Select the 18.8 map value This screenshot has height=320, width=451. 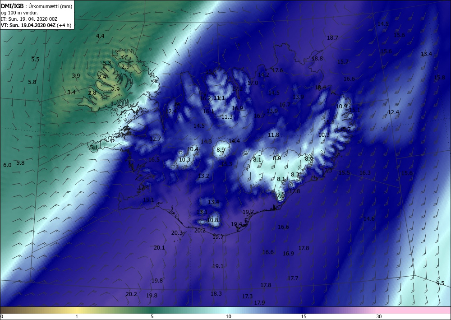click(x=317, y=58)
